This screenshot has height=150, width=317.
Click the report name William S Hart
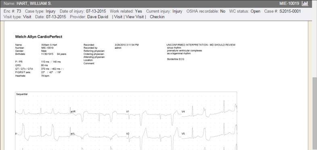click(x=49, y=45)
